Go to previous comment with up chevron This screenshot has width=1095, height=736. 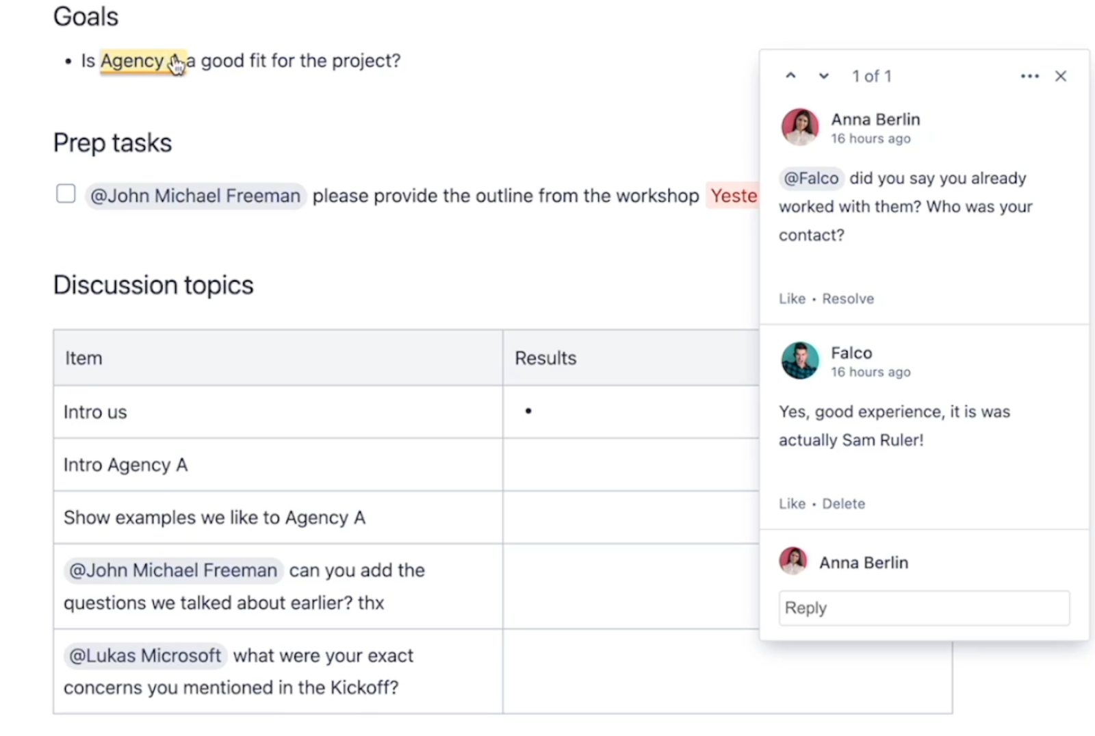point(790,76)
